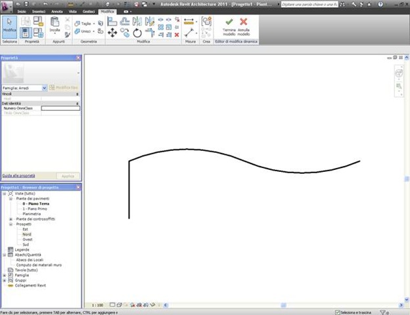
Task: Expand the Piante dei controsoffitti node
Action: point(11,219)
